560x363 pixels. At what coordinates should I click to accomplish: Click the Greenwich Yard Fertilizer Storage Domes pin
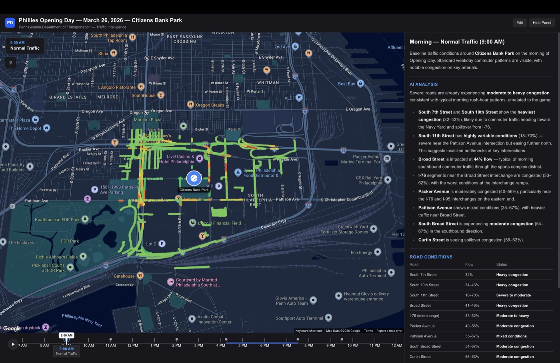[x=374, y=229]
